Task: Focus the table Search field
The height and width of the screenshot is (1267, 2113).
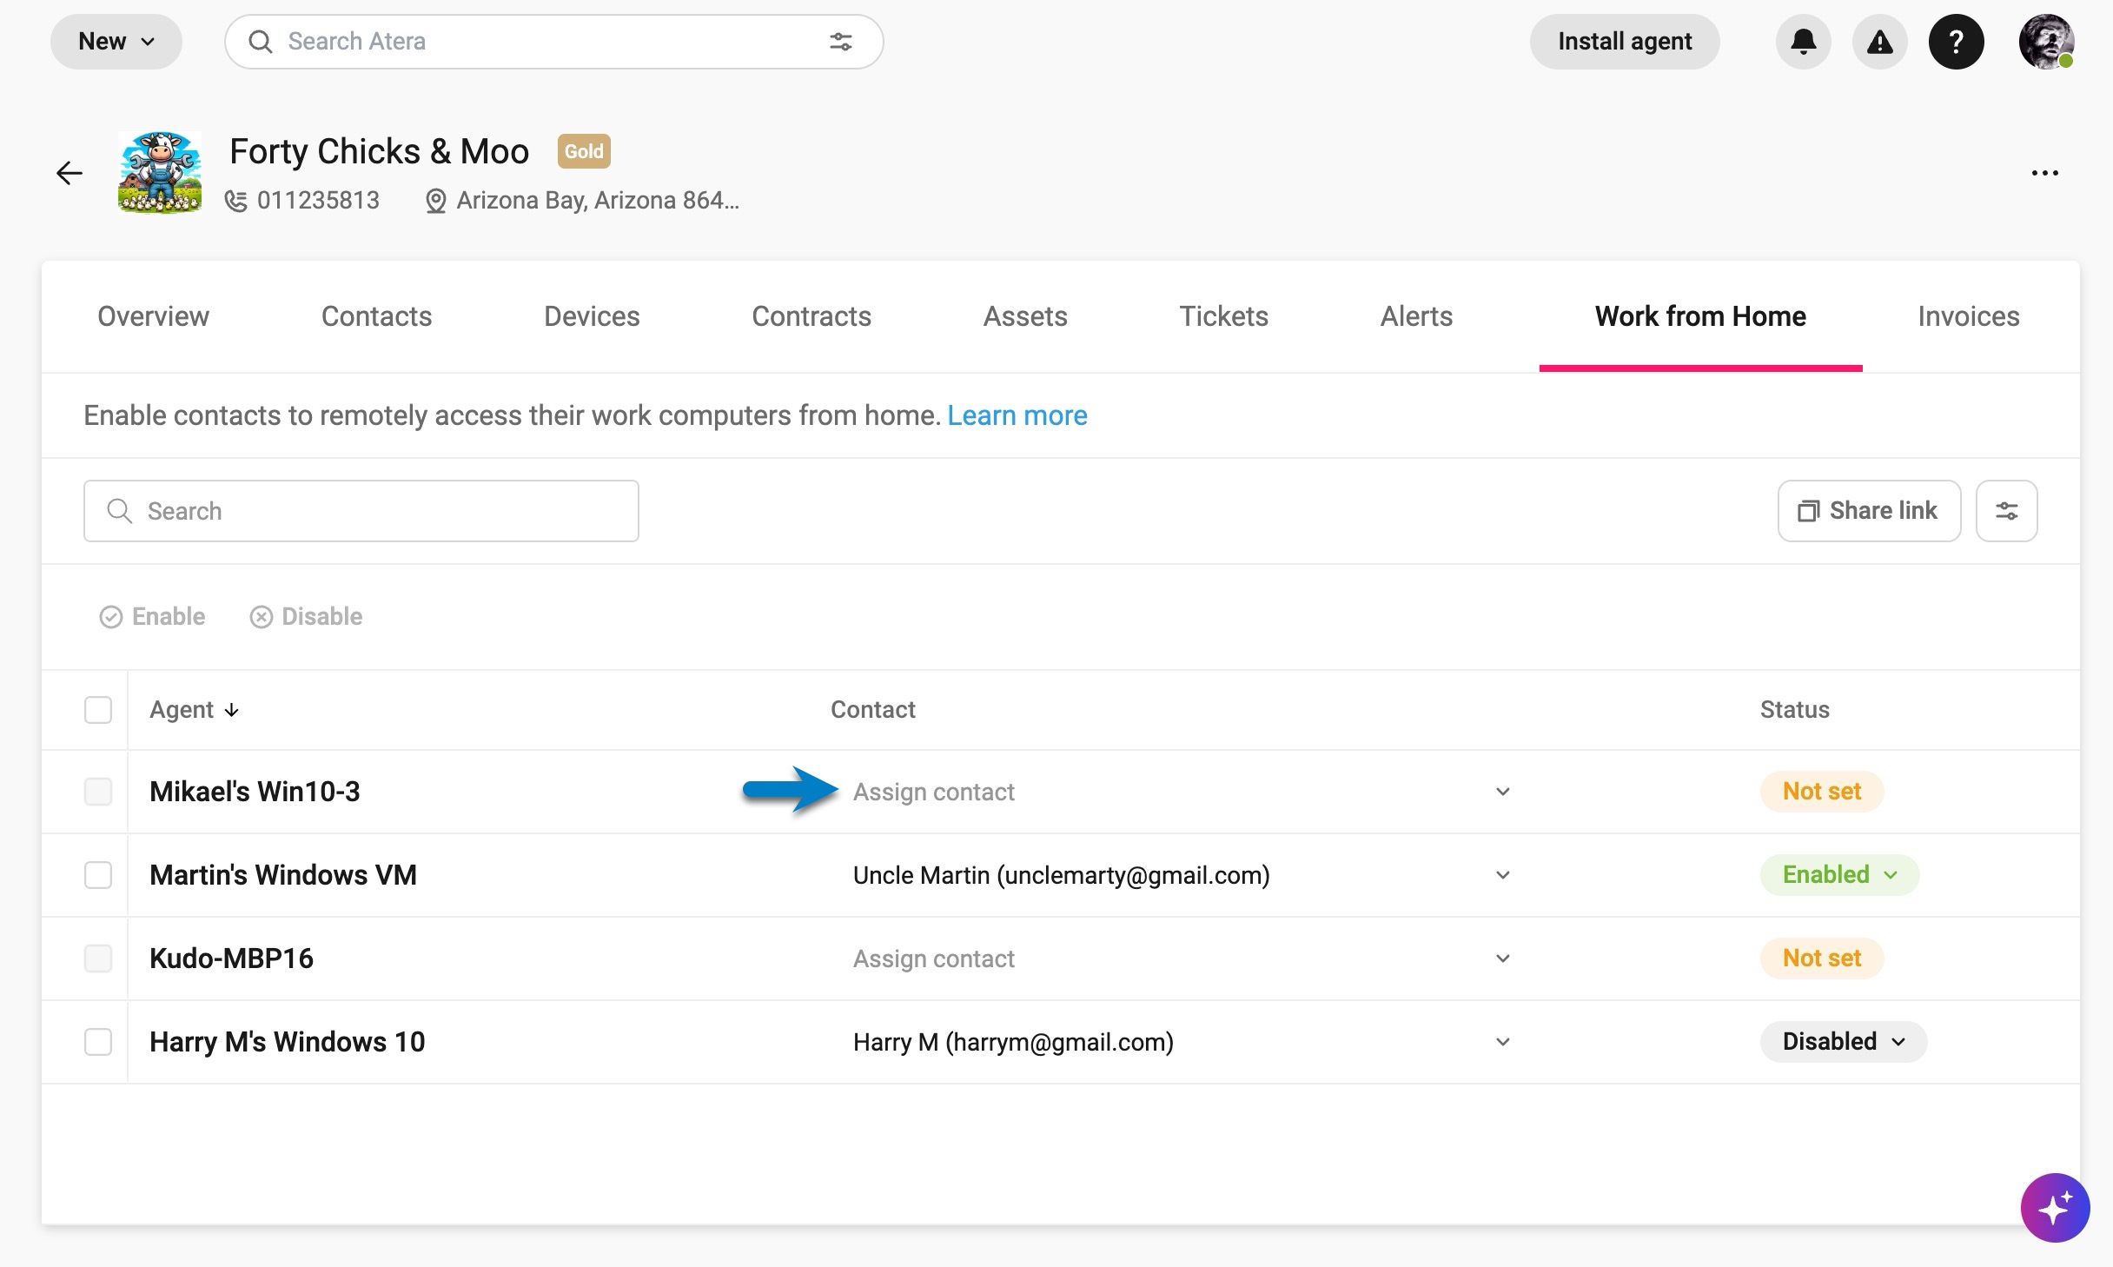Action: pos(361,511)
